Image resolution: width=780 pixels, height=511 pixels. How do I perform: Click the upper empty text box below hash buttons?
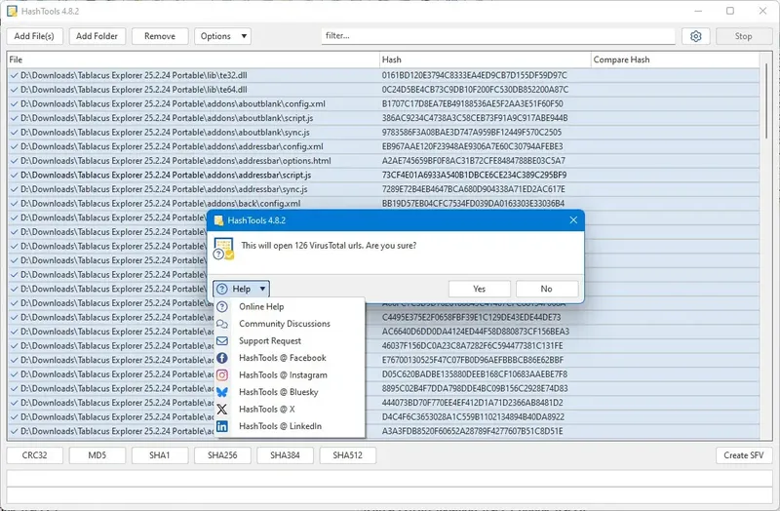(389, 478)
